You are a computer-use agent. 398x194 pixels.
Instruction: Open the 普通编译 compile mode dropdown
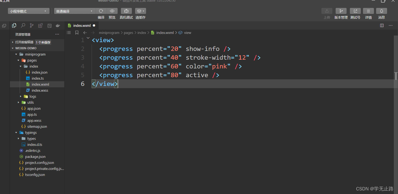click(75, 11)
